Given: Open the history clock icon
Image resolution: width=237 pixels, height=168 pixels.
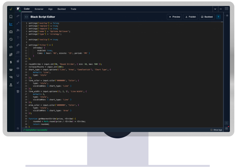Looking at the screenshot, I should tap(11, 39).
